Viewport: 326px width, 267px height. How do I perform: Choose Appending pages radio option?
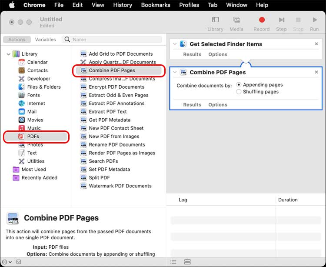pos(239,85)
